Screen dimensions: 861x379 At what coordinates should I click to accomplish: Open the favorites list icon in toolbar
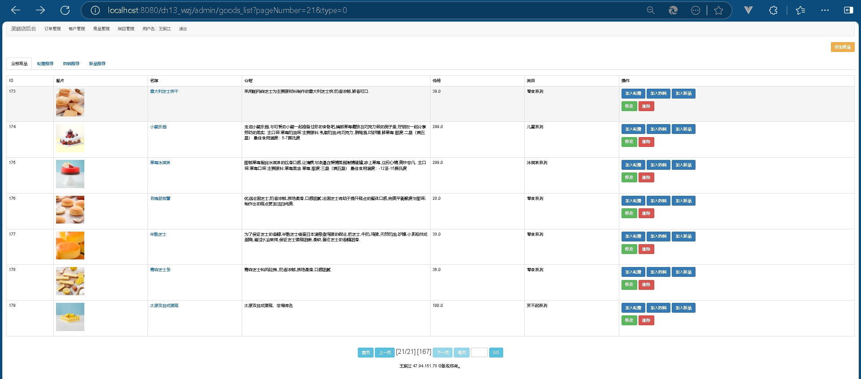800,10
